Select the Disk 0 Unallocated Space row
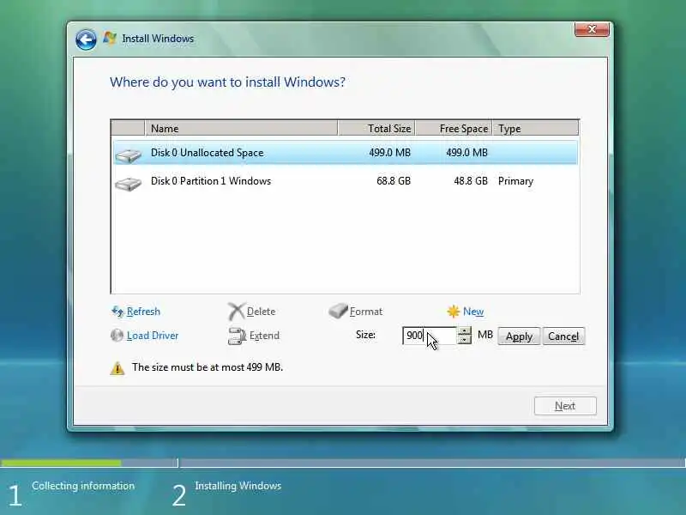 [x=346, y=153]
